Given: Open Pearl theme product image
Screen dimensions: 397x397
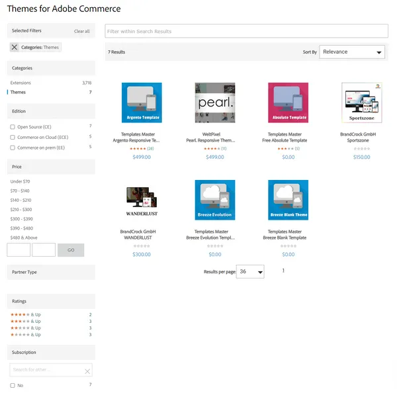Looking at the screenshot, I should coord(215,103).
